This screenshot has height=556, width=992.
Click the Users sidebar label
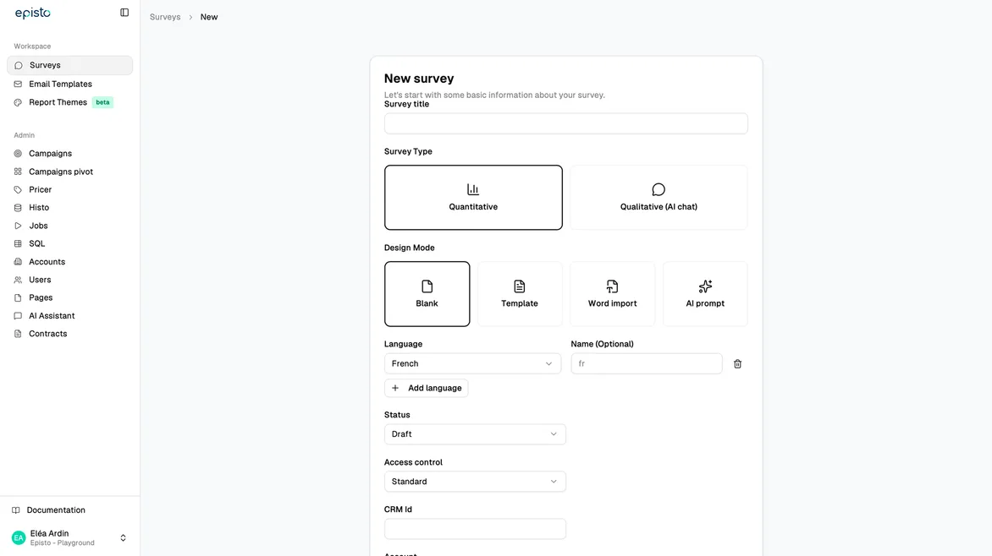point(40,280)
